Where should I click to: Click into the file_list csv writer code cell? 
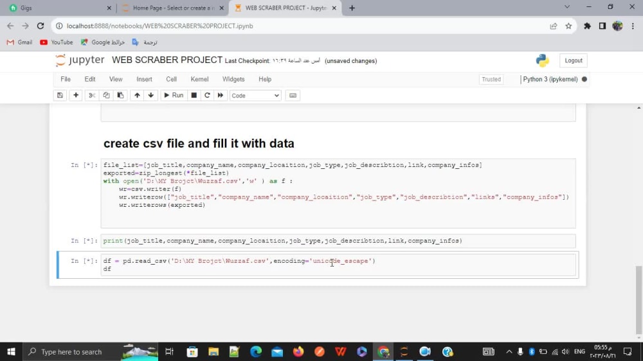click(x=338, y=193)
